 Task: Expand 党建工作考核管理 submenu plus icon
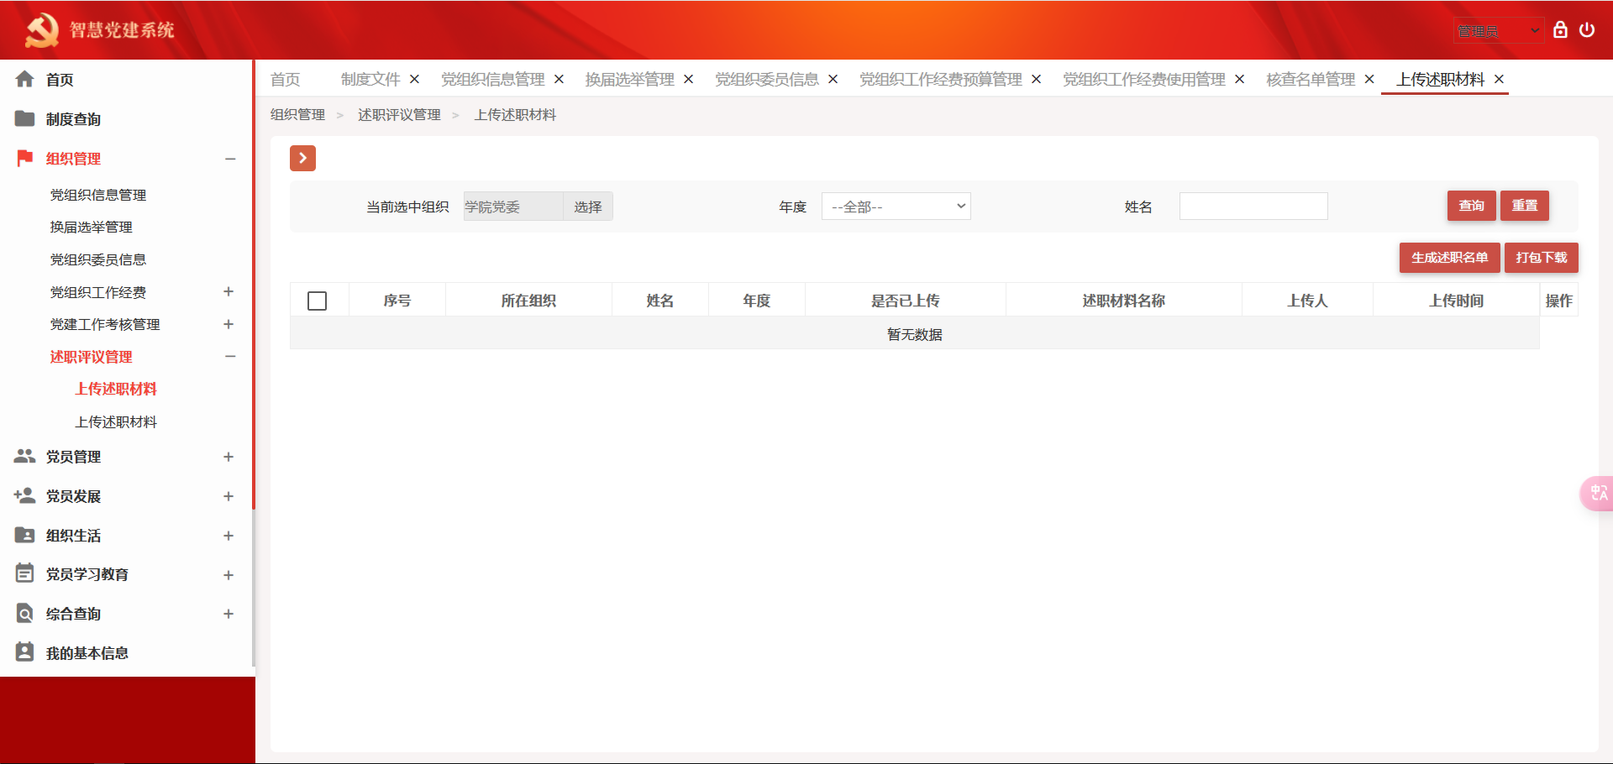coord(229,324)
